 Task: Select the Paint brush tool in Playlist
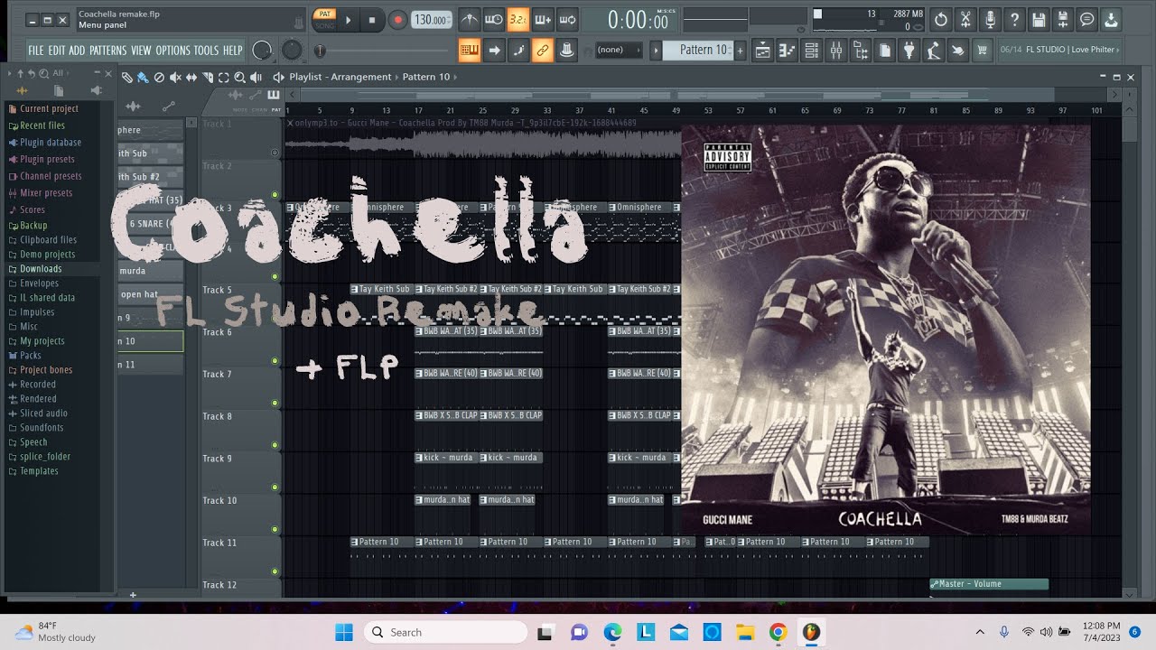143,78
